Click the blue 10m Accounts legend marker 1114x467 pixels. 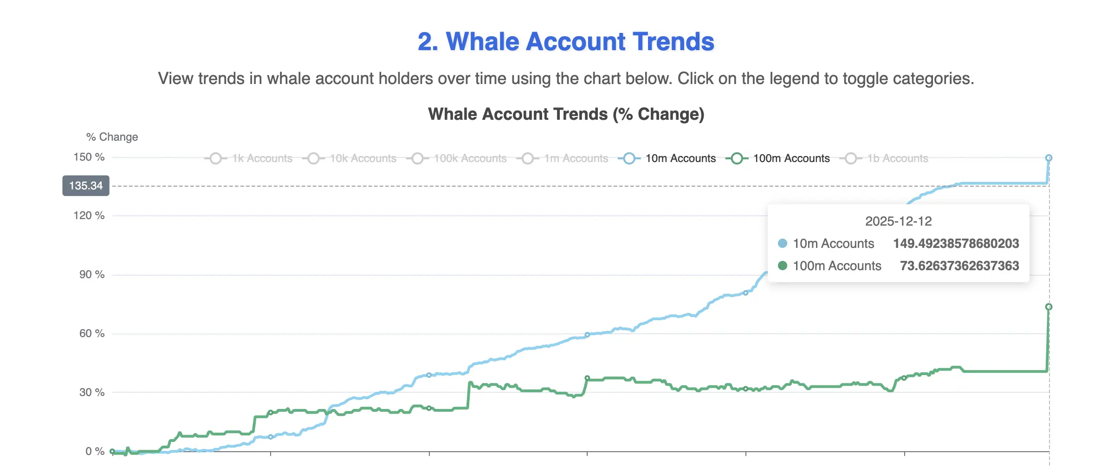[629, 159]
